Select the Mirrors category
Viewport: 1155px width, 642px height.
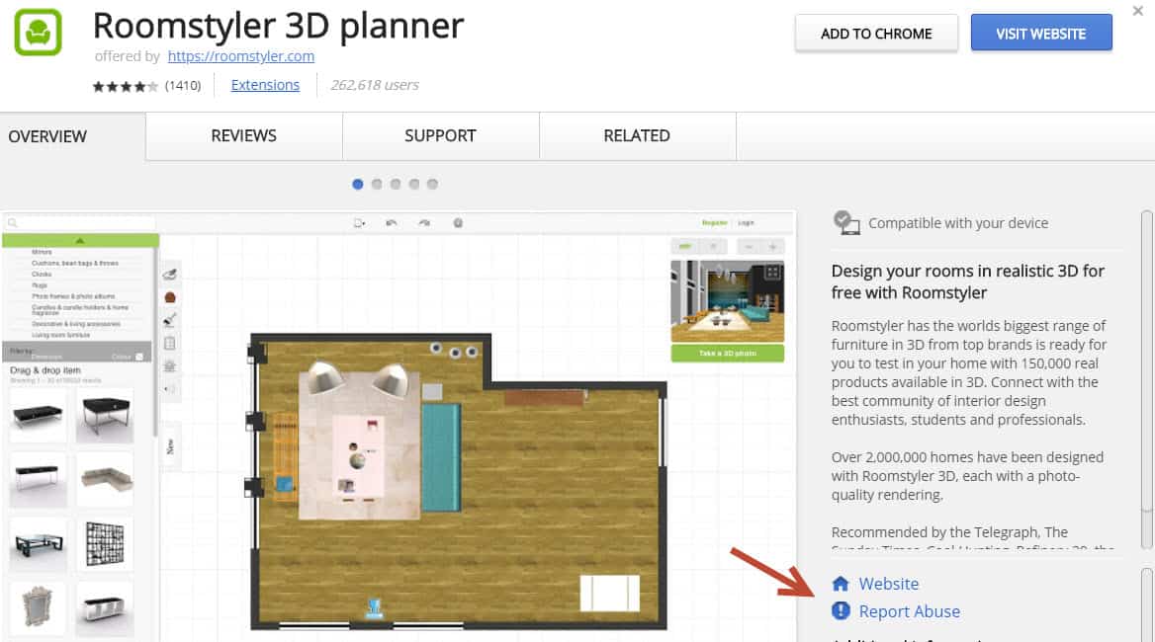[42, 252]
